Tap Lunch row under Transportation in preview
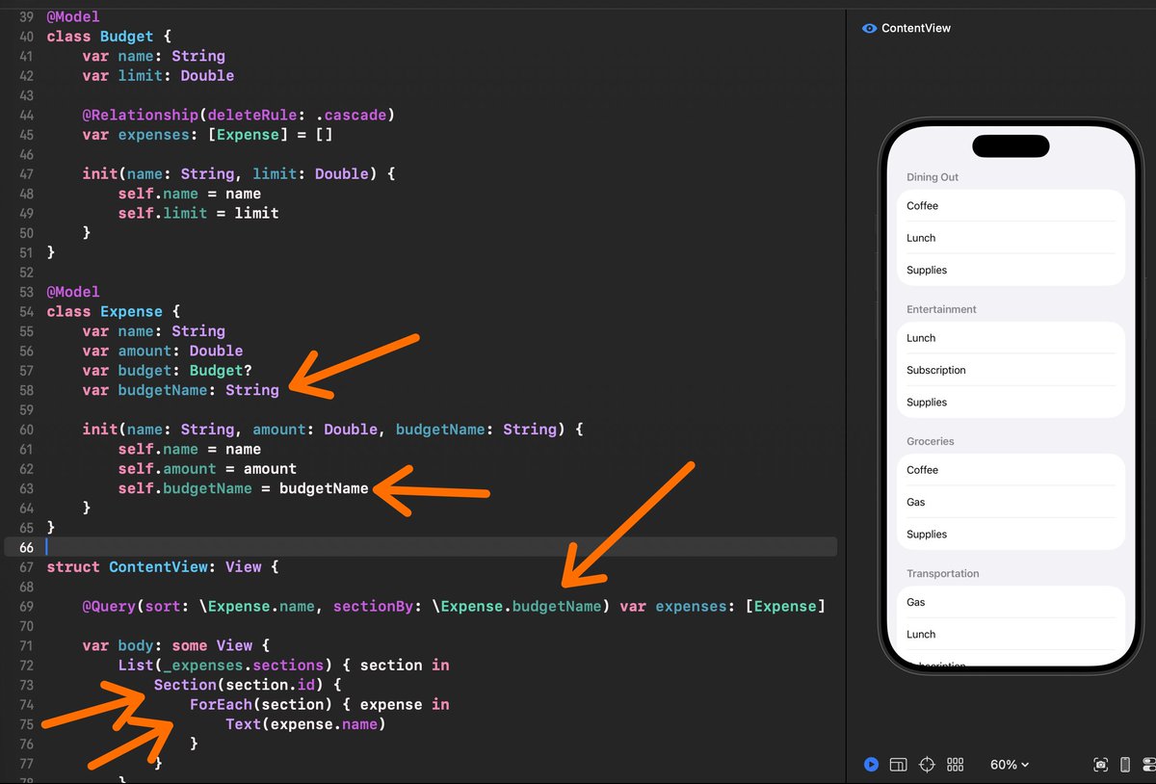Viewport: 1156px width, 784px height. tap(1011, 635)
